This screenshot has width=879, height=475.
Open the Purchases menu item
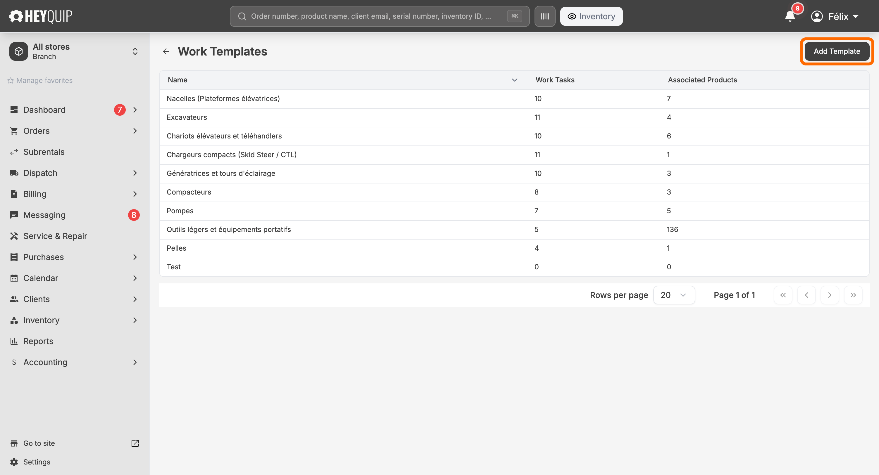(x=43, y=257)
